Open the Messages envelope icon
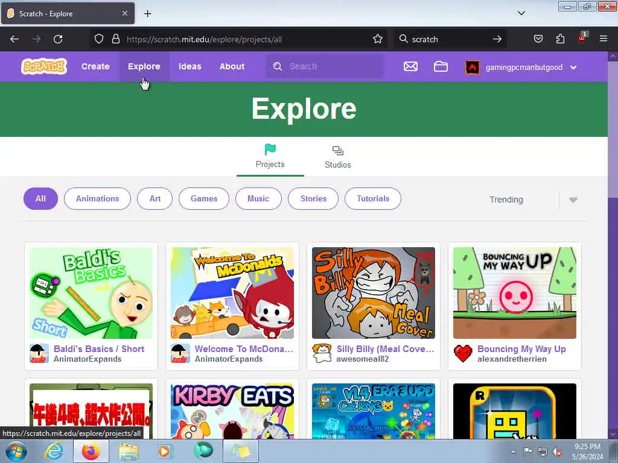Image resolution: width=618 pixels, height=463 pixels. (x=410, y=66)
